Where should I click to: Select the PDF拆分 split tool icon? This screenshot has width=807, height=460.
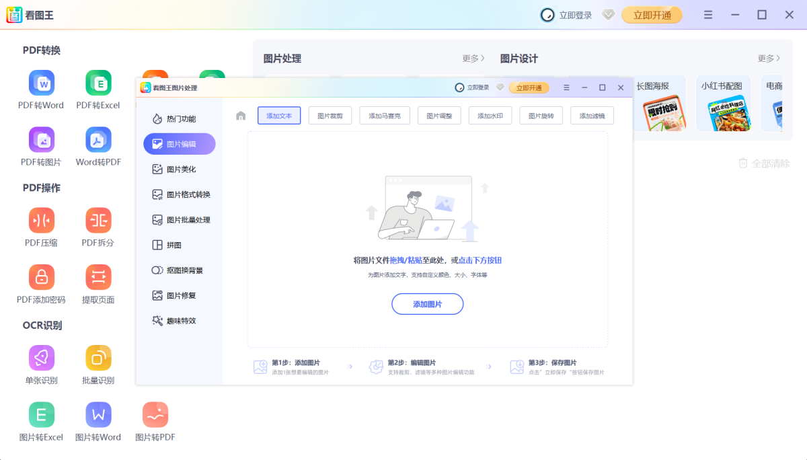tap(98, 221)
